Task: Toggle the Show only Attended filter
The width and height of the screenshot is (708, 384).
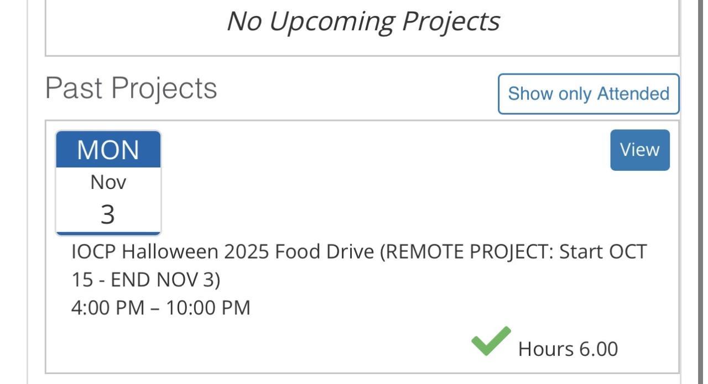Action: 588,94
